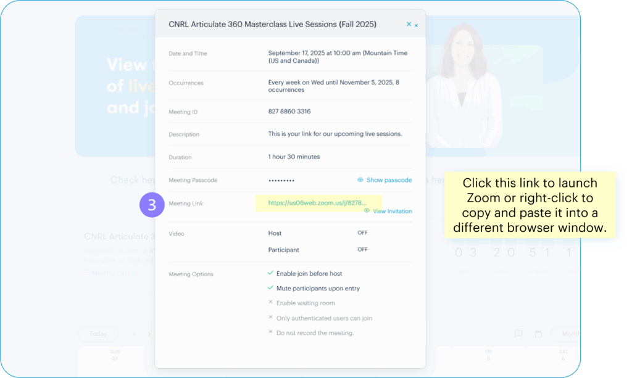Image resolution: width=632 pixels, height=378 pixels.
Task: Click the View Invitation link text
Action: pyautogui.click(x=392, y=211)
